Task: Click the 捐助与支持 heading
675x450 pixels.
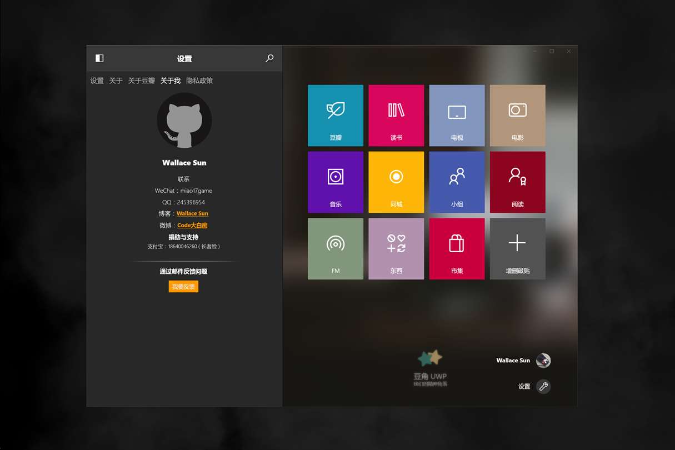Action: pyautogui.click(x=183, y=237)
